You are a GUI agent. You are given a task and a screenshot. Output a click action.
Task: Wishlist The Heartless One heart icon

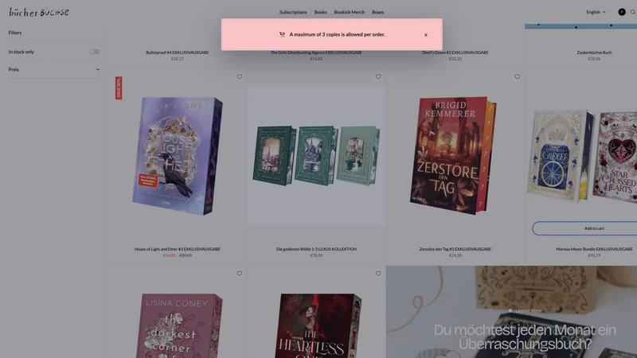click(x=378, y=274)
